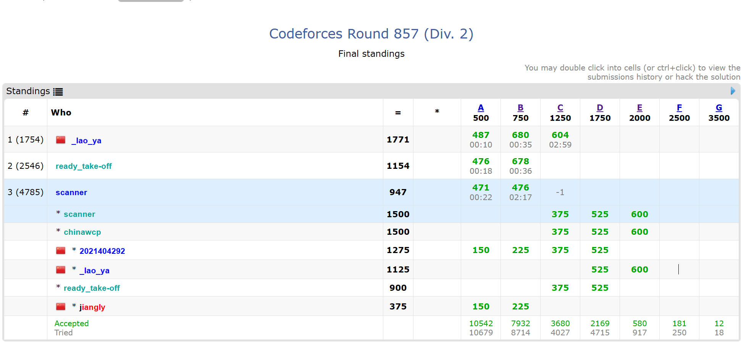741x343 pixels.
Task: Select ready_take-off's problem B cell showing 678
Action: [520, 166]
